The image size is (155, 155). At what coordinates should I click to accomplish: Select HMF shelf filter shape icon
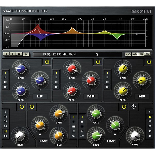82,136
